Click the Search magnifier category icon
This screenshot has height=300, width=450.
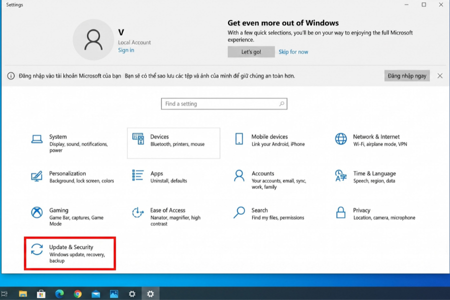pos(239,212)
